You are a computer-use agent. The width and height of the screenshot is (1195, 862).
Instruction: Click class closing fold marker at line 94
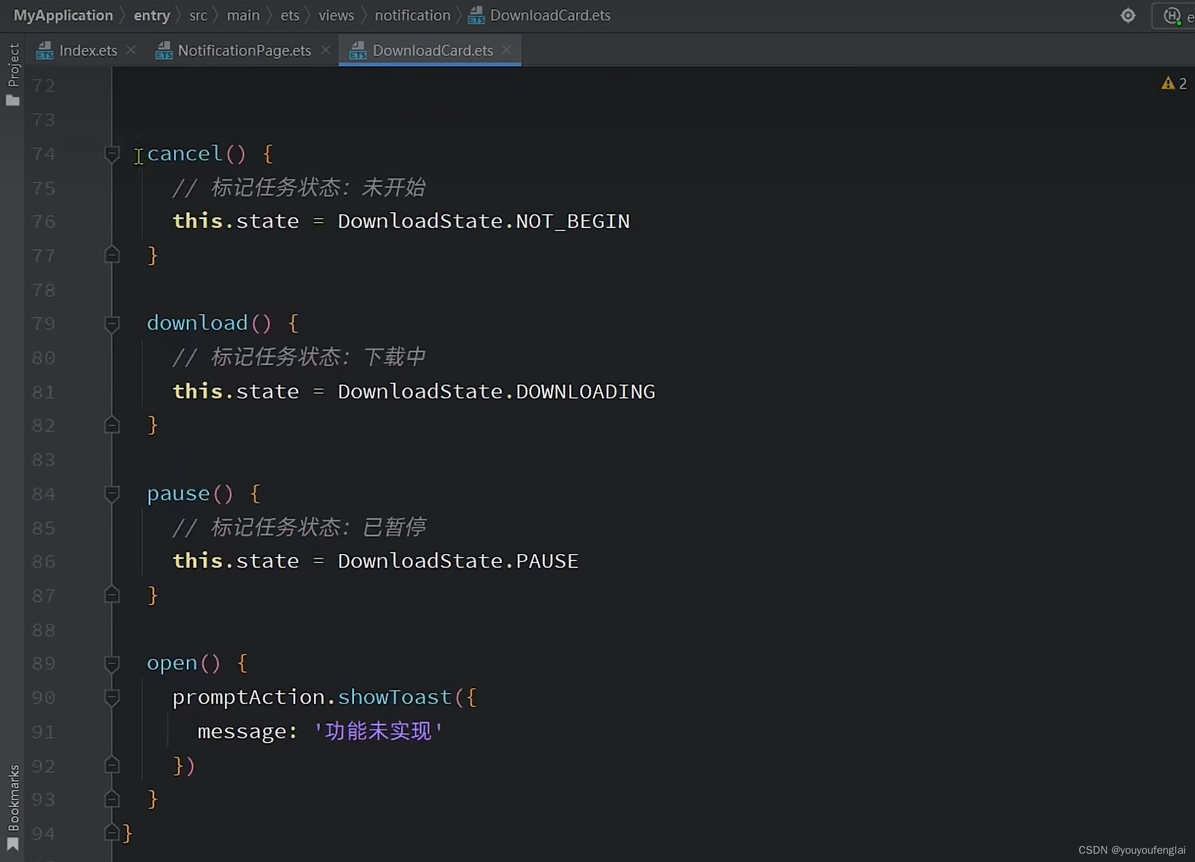pos(112,833)
